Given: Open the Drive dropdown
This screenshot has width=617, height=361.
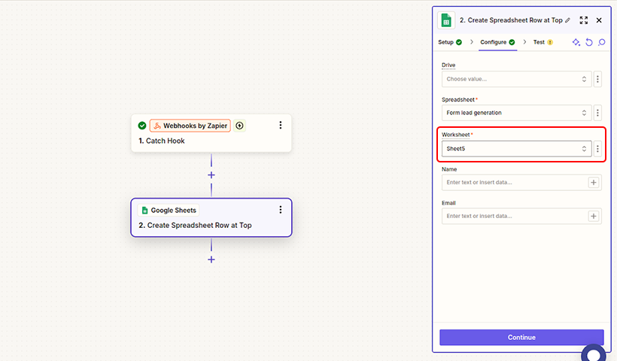Looking at the screenshot, I should pos(517,79).
